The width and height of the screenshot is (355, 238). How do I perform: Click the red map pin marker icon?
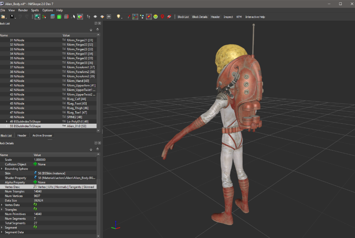pyautogui.click(x=162, y=17)
